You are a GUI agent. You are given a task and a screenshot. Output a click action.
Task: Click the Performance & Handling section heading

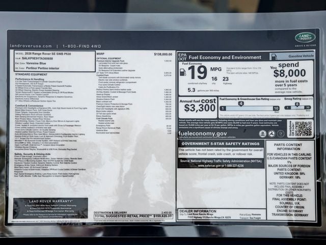[30, 79]
